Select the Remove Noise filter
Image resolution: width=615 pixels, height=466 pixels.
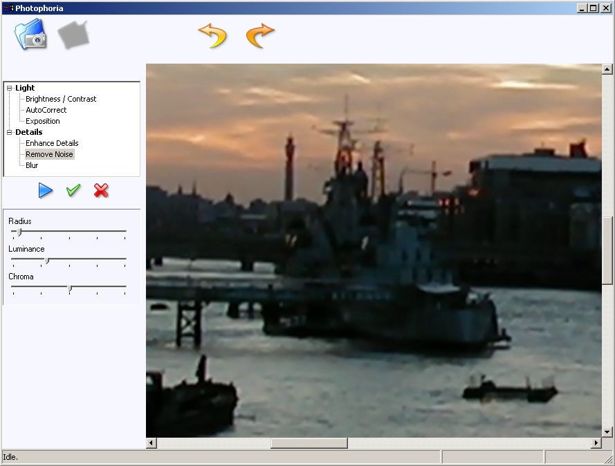pos(49,154)
